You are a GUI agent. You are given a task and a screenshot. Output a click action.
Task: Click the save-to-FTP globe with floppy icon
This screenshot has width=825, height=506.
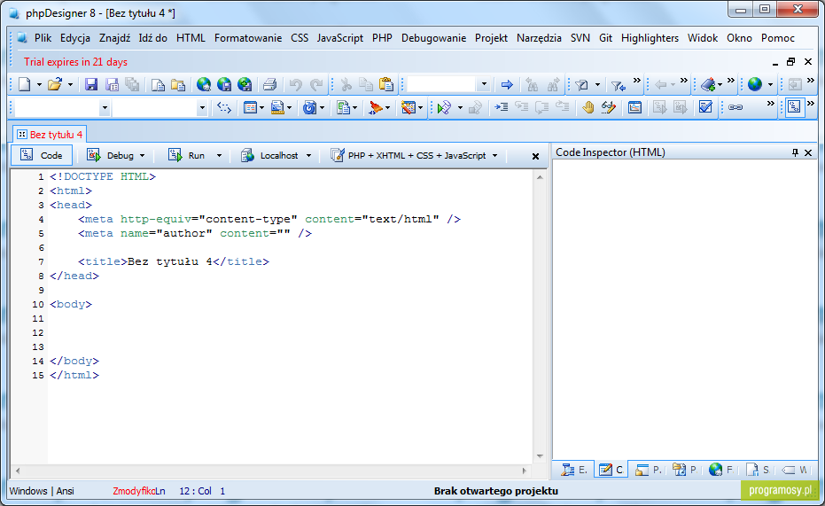tap(224, 84)
